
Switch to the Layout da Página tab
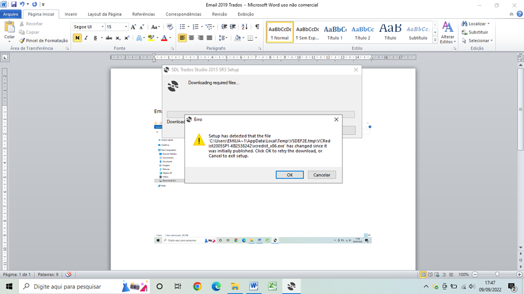[x=105, y=14]
